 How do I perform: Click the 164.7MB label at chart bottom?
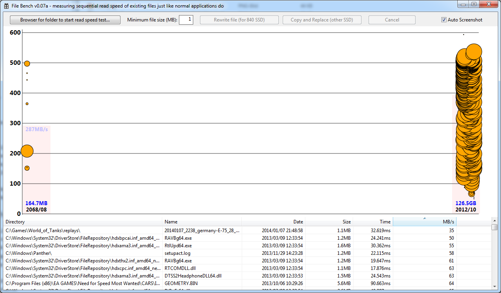[36, 203]
